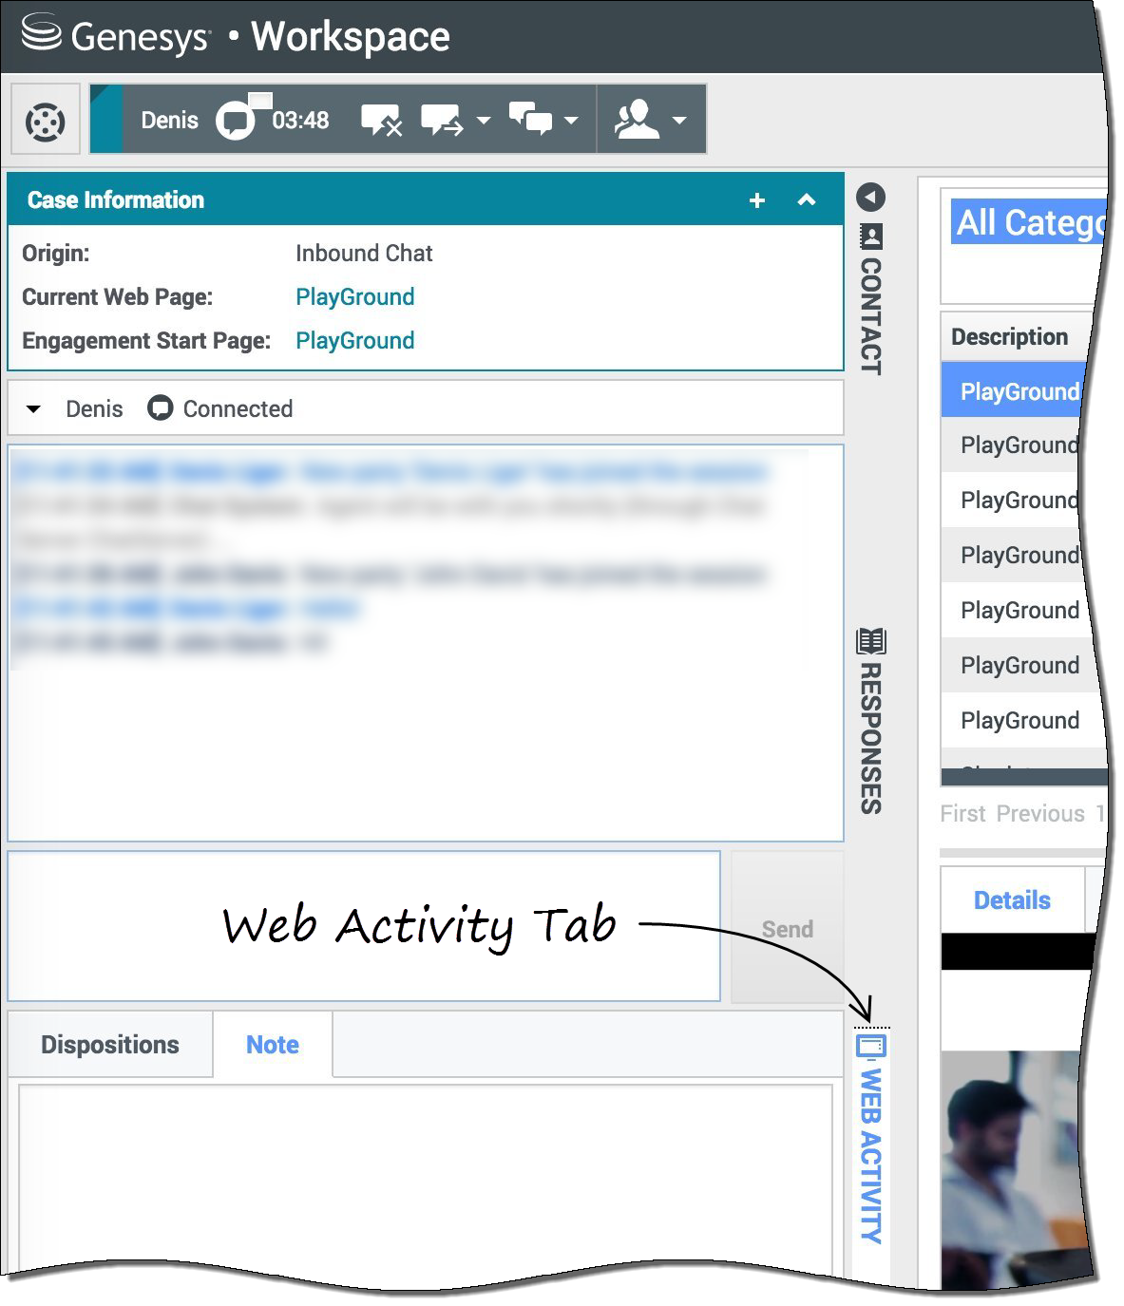
Task: Click the web page preview thumbnail
Action: (x=1015, y=1168)
